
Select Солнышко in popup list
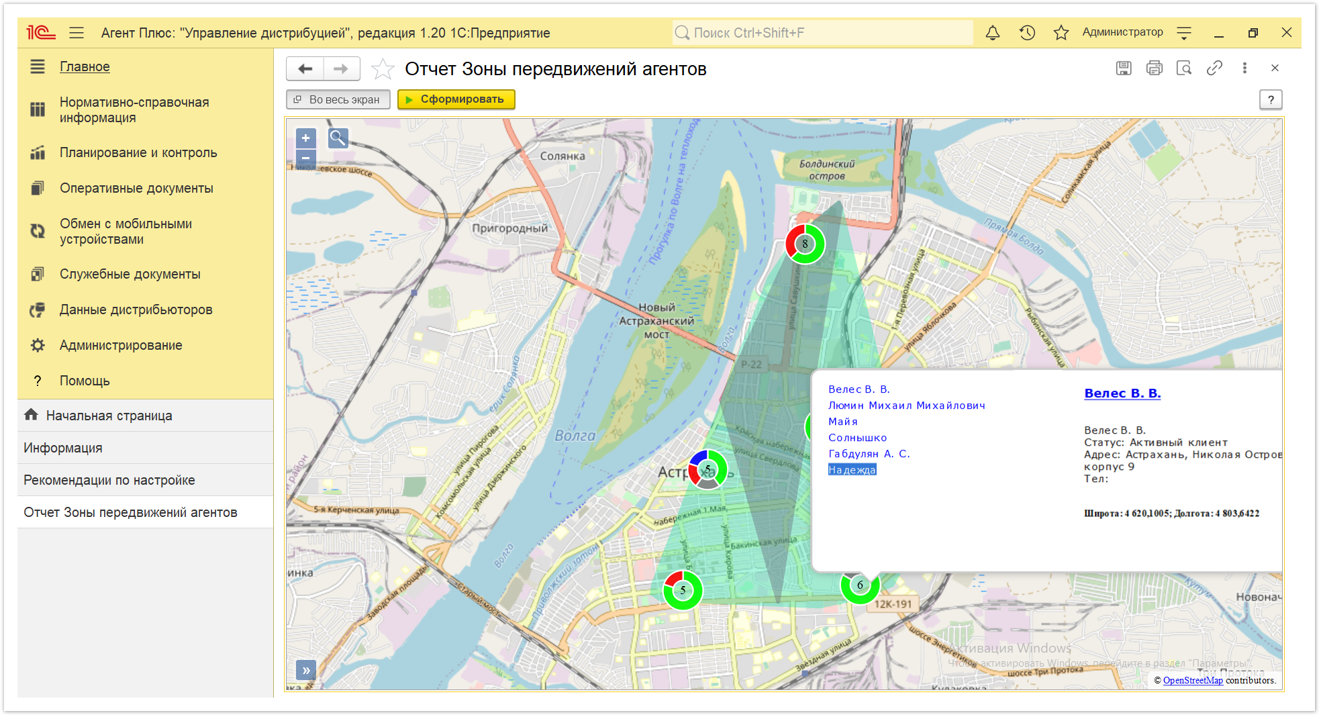point(858,438)
